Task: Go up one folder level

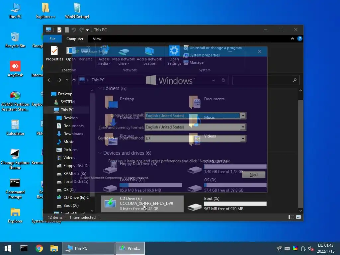Action: [74, 80]
